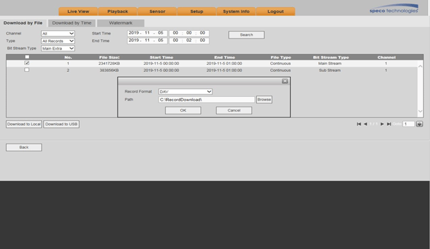The image size is (430, 249).
Task: Click file size 383856KB cell
Action: pos(109,70)
